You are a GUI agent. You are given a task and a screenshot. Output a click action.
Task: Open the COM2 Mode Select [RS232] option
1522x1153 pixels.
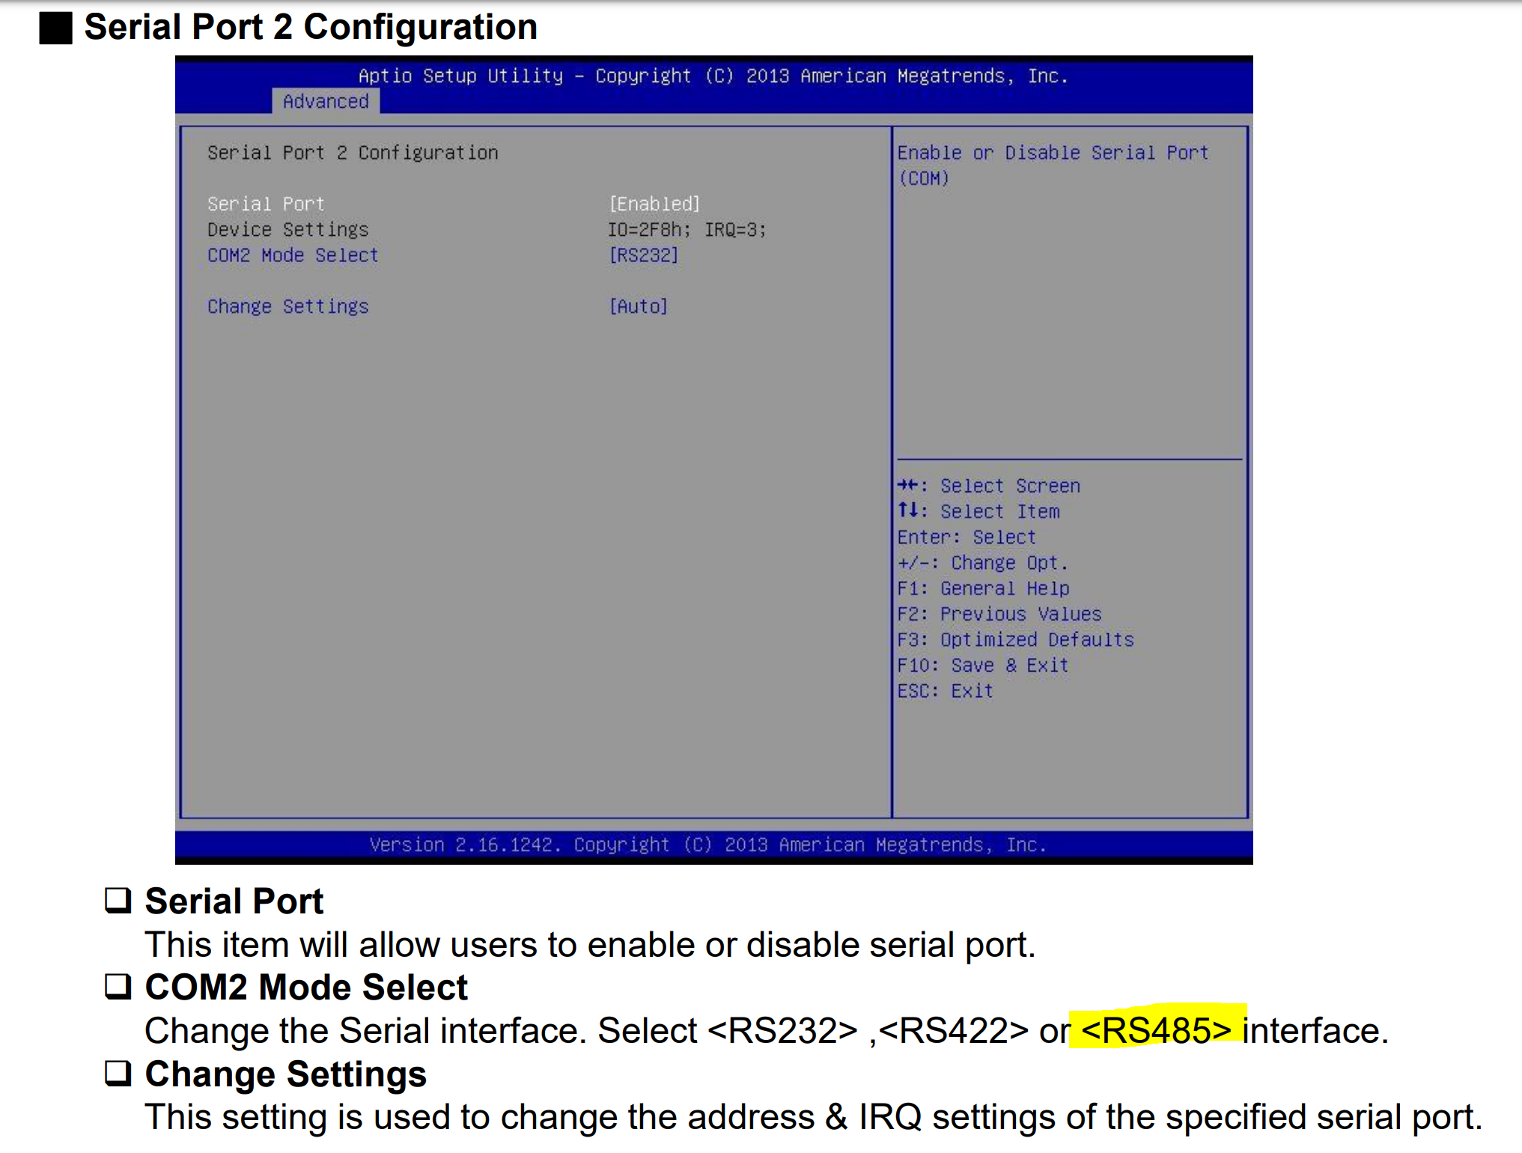point(644,255)
